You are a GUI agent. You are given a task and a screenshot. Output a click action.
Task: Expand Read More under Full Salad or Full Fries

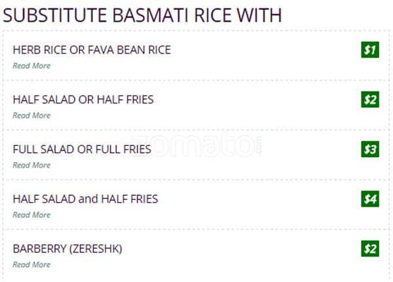(31, 165)
